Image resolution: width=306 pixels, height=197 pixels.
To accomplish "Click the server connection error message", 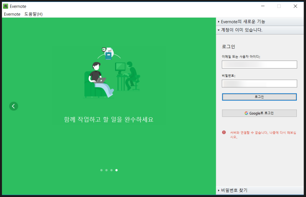I will click(x=263, y=135).
